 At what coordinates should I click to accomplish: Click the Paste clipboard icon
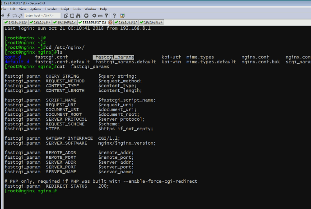pyautogui.click(x=72, y=15)
